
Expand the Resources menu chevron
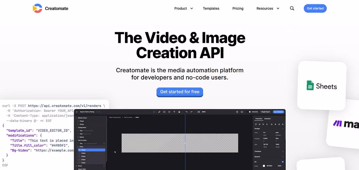click(278, 8)
